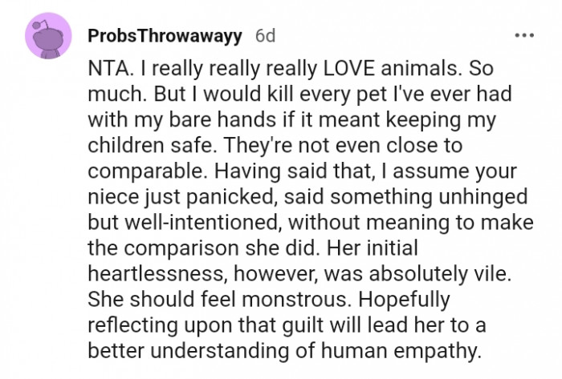Click the sentence 'She should feel monstrous'
The height and width of the screenshot is (379, 562).
218,300
